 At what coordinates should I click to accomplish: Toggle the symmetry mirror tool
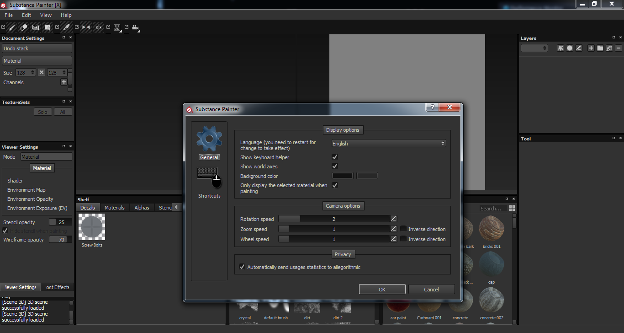click(x=86, y=27)
